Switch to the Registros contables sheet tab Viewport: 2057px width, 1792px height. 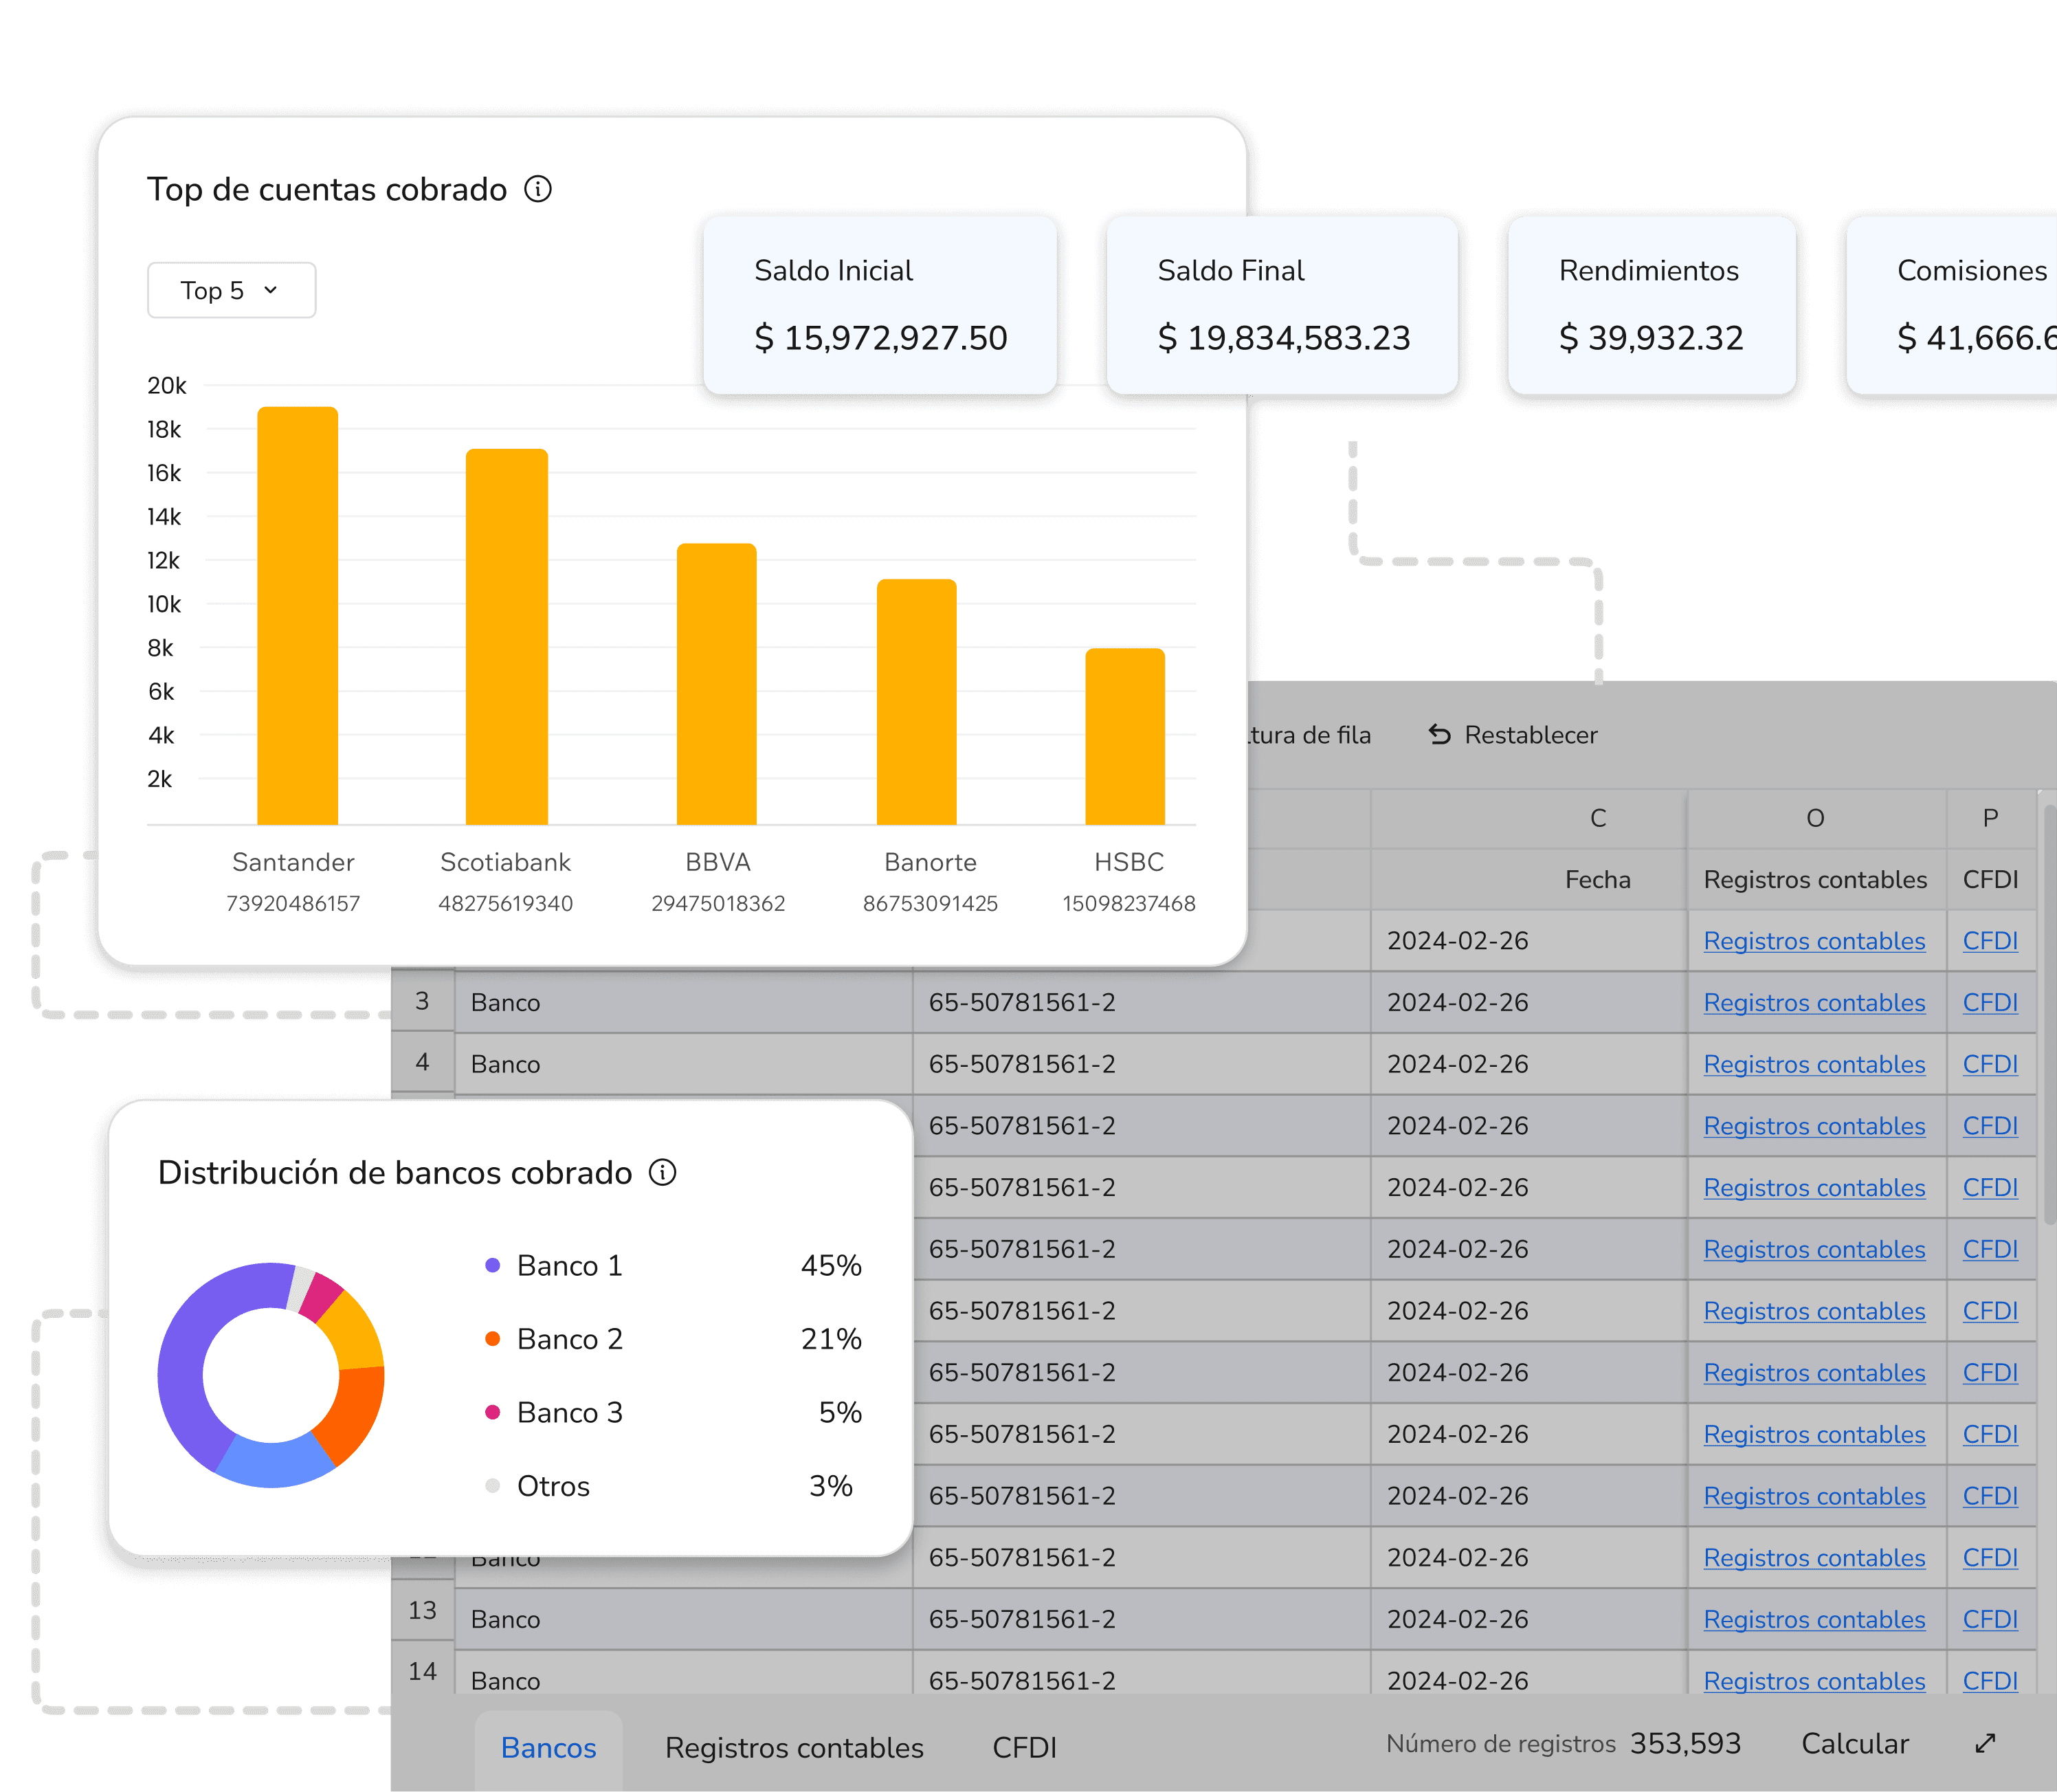tap(794, 1747)
